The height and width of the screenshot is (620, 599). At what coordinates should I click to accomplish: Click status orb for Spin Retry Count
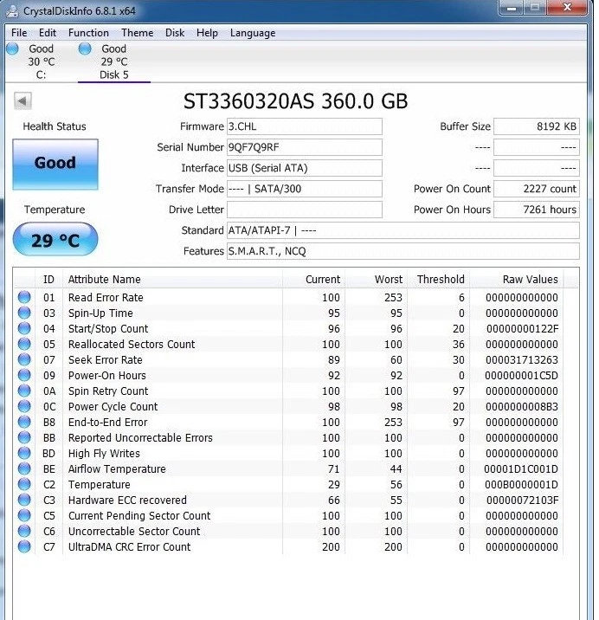point(24,391)
